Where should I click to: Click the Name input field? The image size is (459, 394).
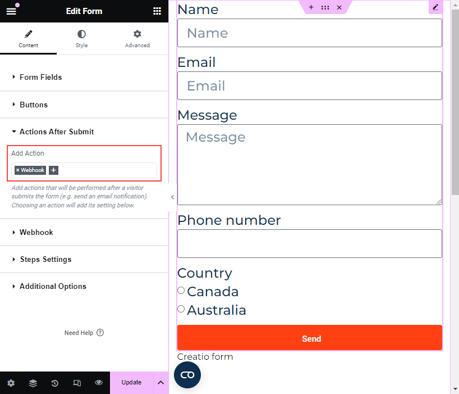point(309,33)
